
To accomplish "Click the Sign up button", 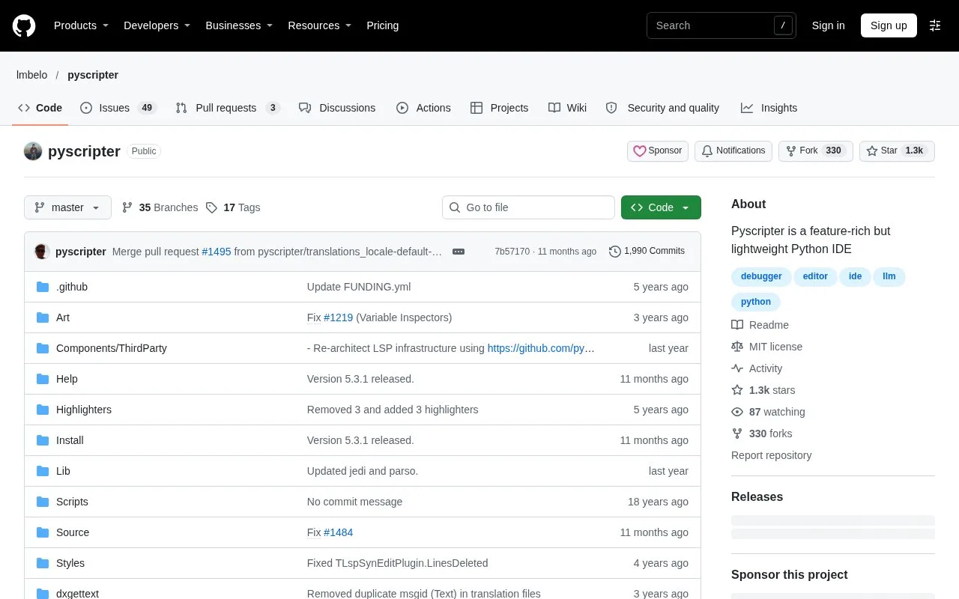I will [889, 25].
